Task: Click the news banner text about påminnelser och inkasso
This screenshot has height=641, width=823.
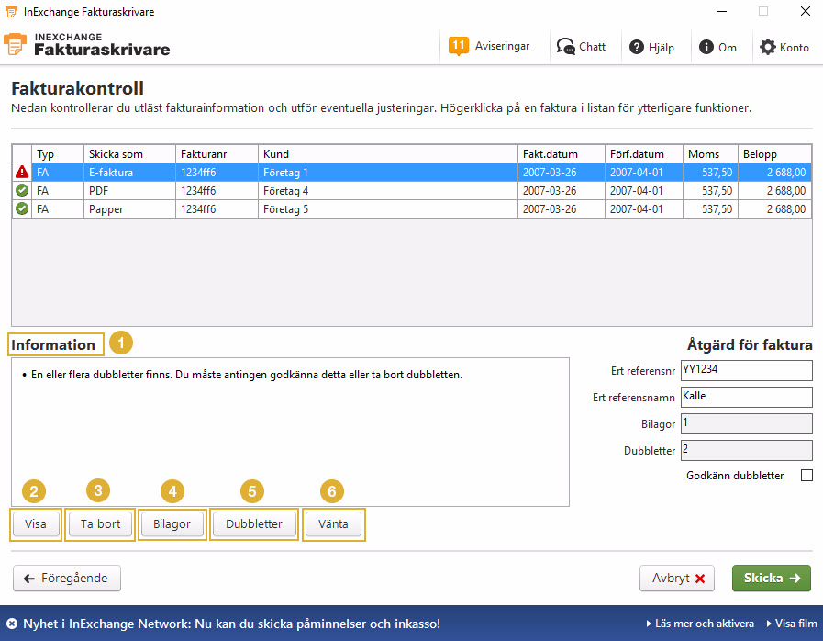Action: click(x=231, y=624)
